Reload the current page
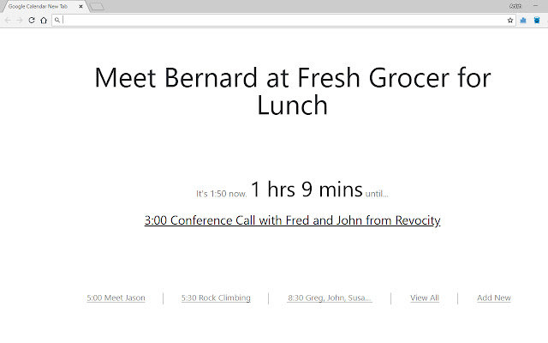 pos(32,19)
